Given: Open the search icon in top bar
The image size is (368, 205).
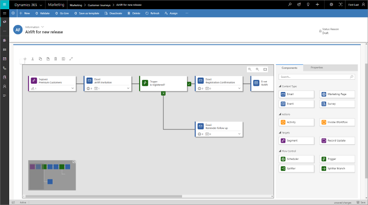Looking at the screenshot, I should [290, 4].
